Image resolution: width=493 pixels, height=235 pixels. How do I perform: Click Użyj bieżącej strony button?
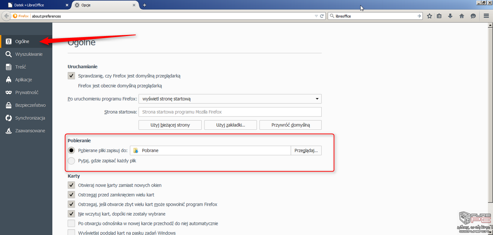(x=170, y=125)
